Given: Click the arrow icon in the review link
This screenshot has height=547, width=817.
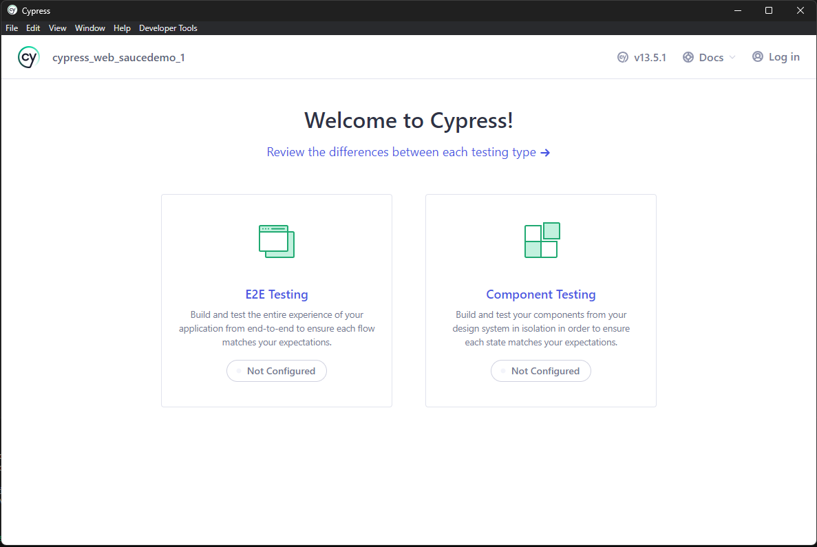Looking at the screenshot, I should pyautogui.click(x=546, y=152).
